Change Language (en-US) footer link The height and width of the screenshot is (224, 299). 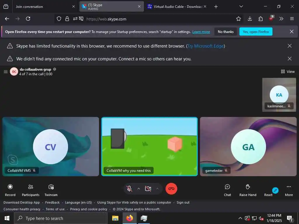78,202
